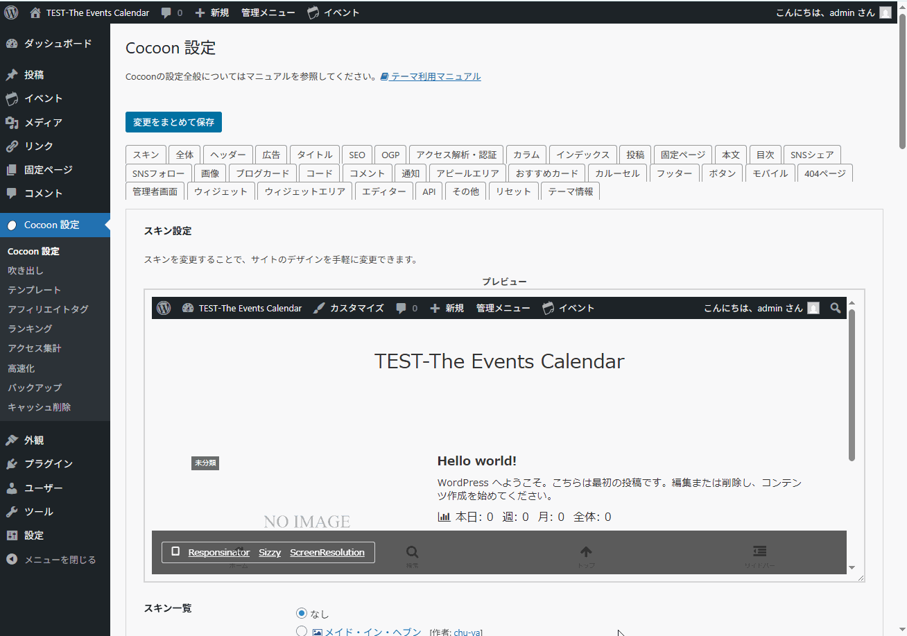907x636 pixels.
Task: Open the メディア menu icon in sidebar
Action: point(12,123)
